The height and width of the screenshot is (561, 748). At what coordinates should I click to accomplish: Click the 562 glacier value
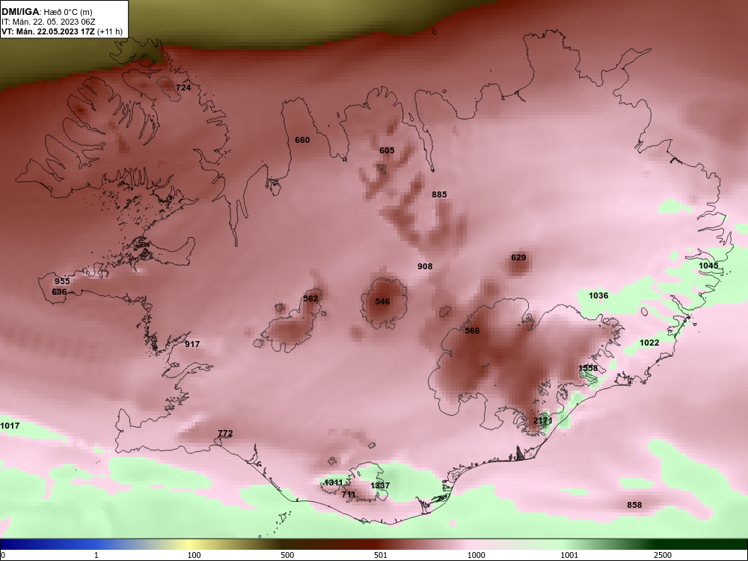tap(310, 298)
